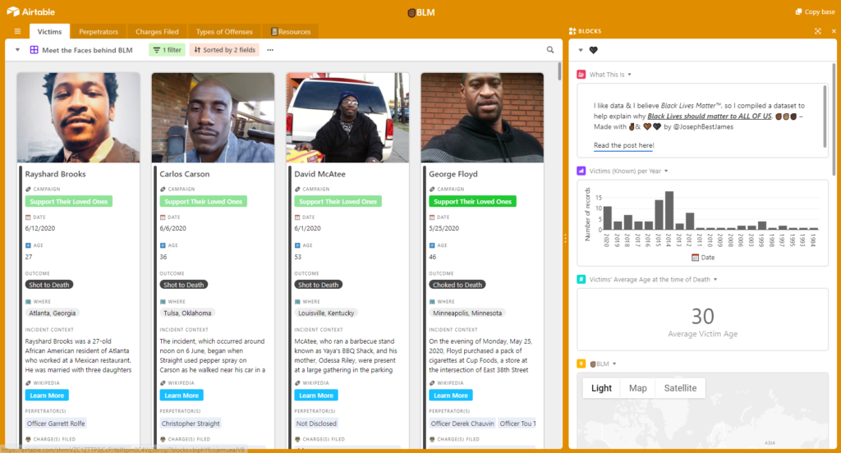The image size is (841, 453).
Task: Open Victims (Known) per Year dropdown
Action: point(667,171)
